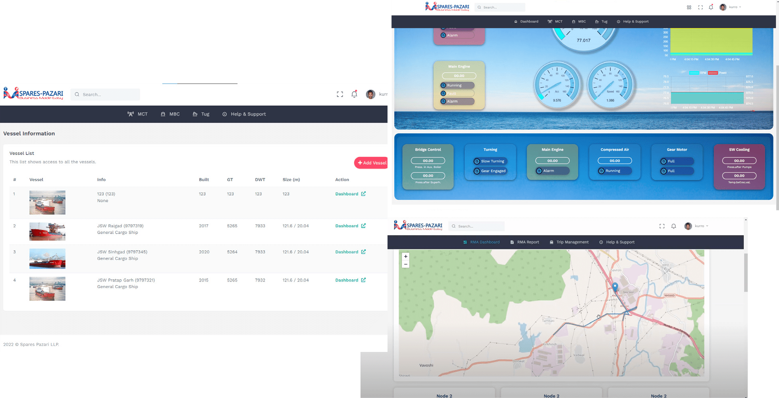779x398 pixels.
Task: Open external link icon for JSW Sinhgad
Action: coord(363,252)
